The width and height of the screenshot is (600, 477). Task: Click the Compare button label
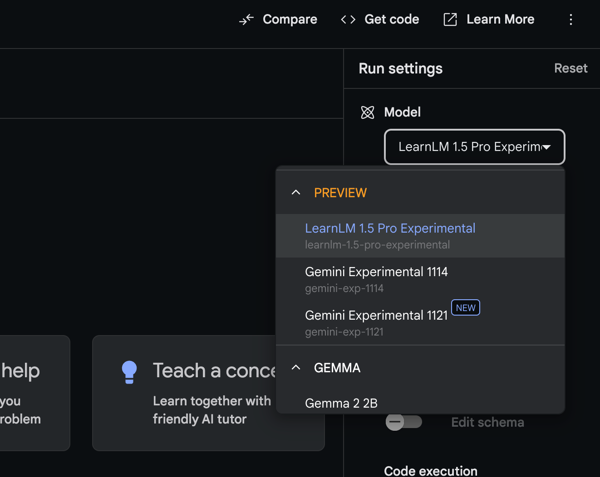click(290, 19)
